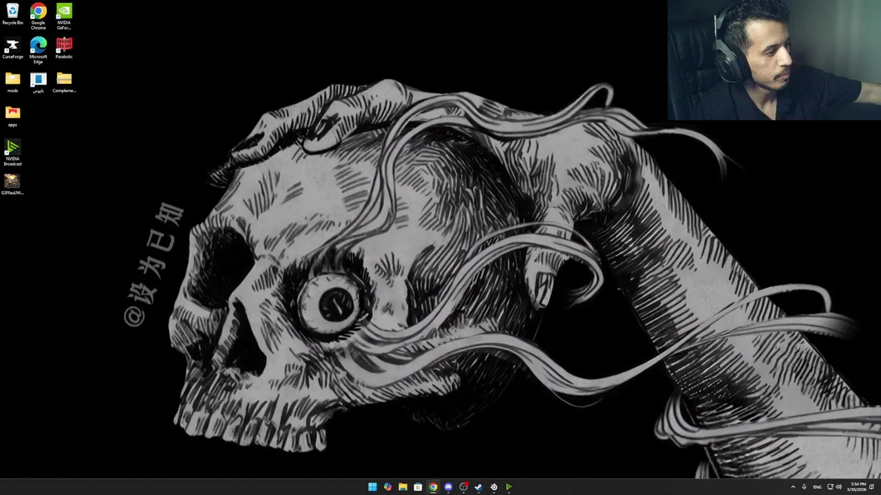Open the Windows Start menu
The height and width of the screenshot is (495, 881).
click(372, 487)
